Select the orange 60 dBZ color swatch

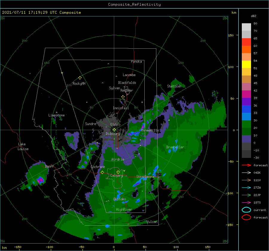coord(246,49)
